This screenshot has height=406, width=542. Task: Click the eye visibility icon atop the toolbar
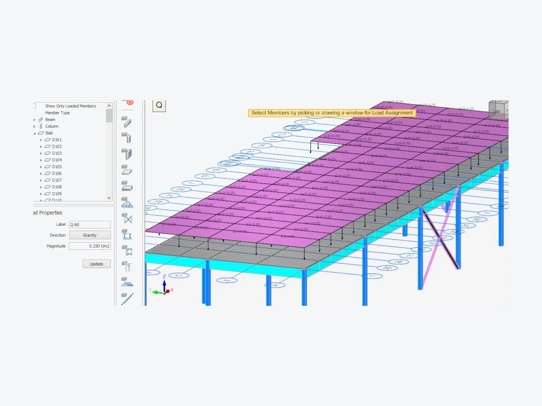click(x=130, y=103)
